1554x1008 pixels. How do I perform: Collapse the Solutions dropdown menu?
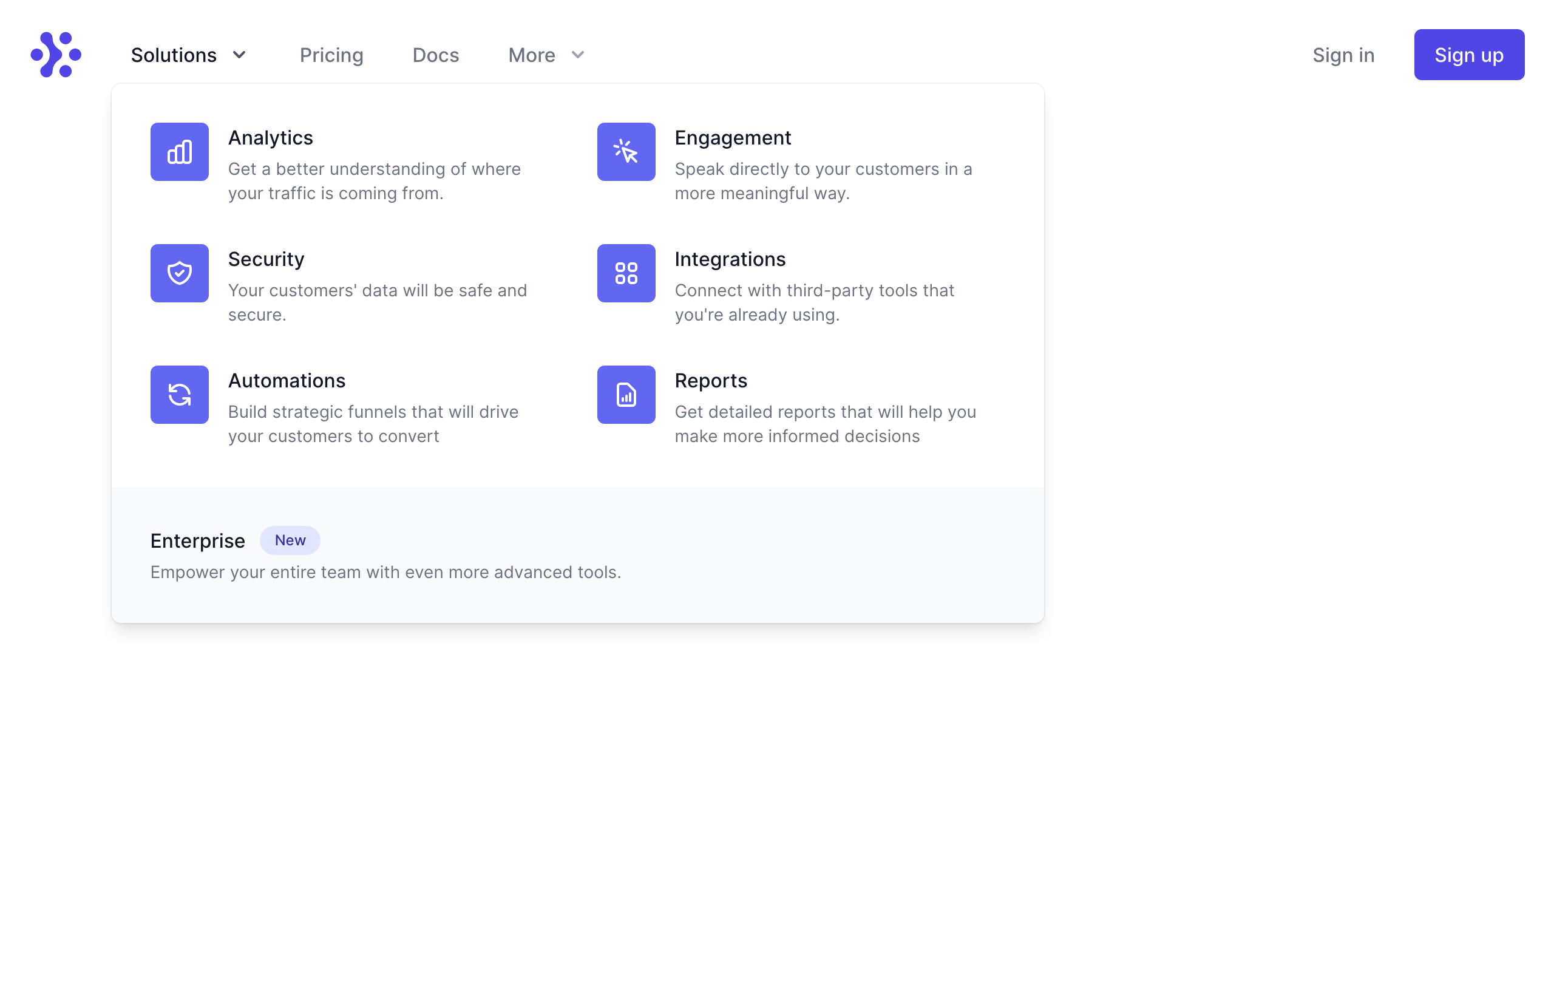click(x=174, y=55)
